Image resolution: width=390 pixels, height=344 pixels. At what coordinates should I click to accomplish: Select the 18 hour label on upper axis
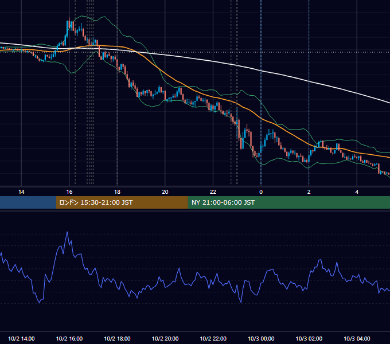click(117, 192)
